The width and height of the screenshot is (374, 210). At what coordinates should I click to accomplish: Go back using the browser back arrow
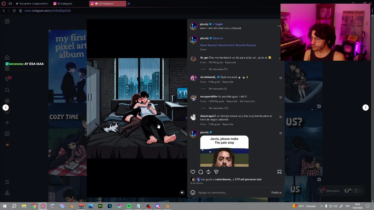(4, 11)
